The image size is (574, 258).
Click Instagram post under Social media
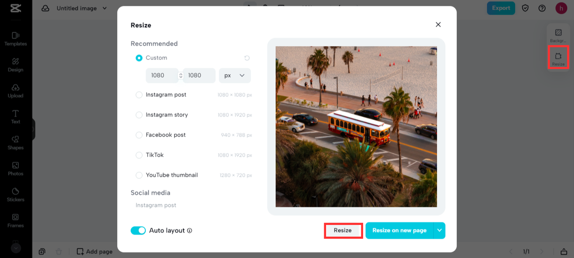(x=156, y=205)
